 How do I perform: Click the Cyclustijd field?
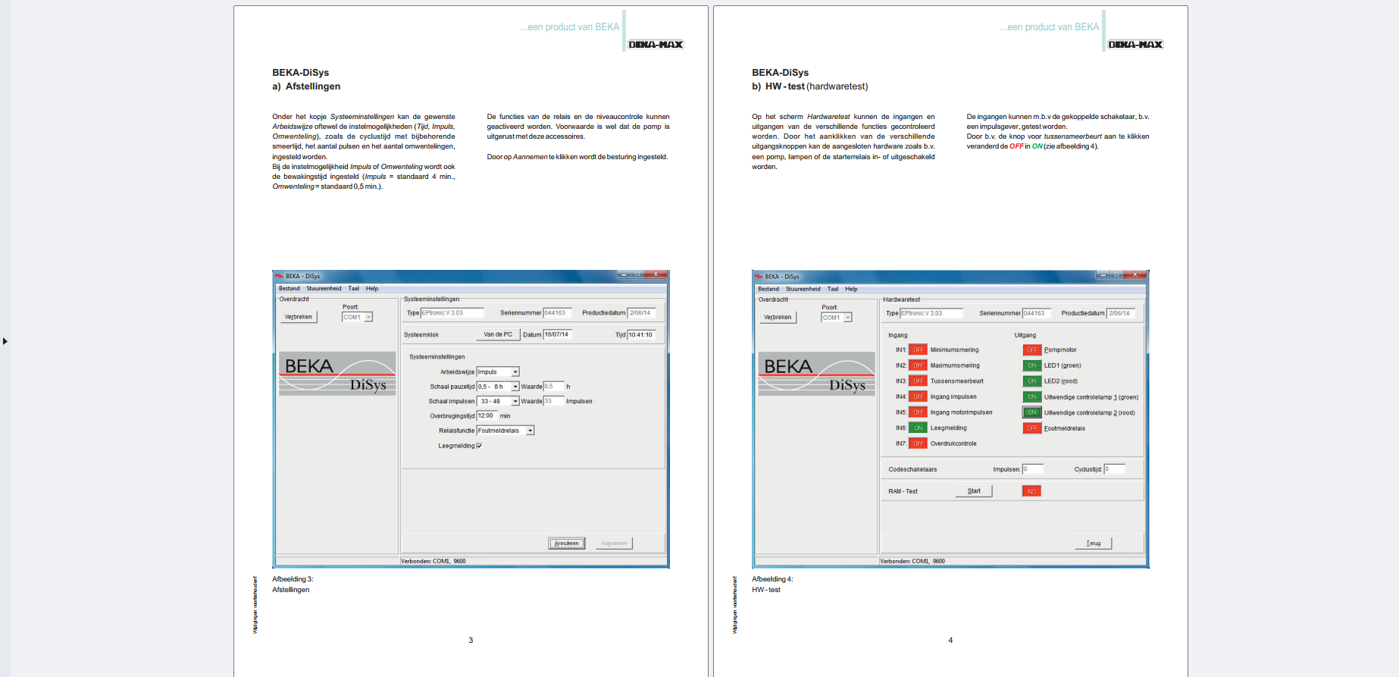click(x=1114, y=469)
